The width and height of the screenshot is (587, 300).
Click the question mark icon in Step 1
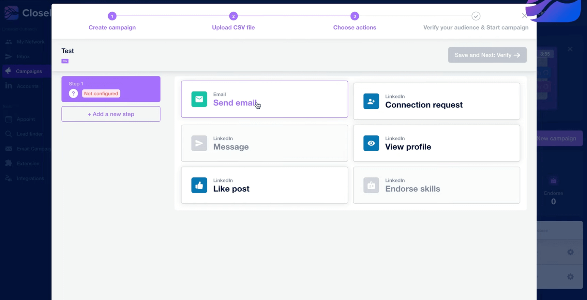(x=73, y=94)
